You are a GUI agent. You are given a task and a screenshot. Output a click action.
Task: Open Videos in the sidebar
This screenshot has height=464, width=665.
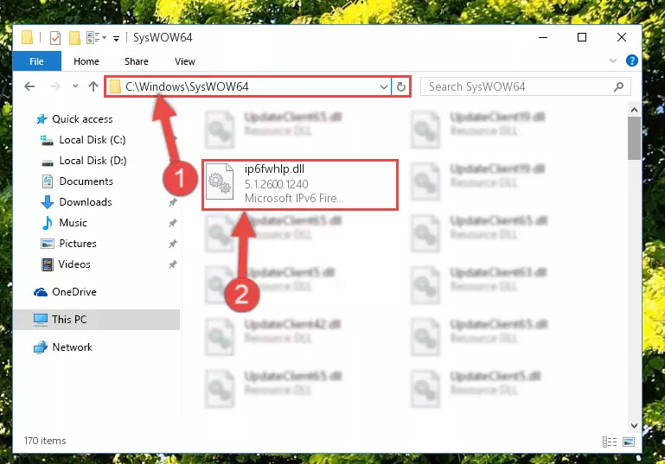74,264
